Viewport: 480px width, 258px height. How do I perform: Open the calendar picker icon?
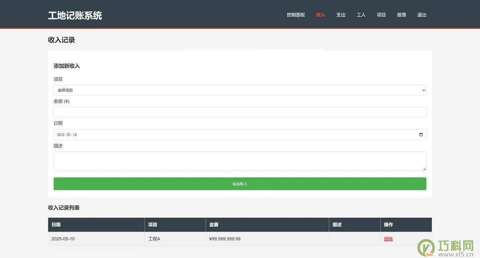421,135
